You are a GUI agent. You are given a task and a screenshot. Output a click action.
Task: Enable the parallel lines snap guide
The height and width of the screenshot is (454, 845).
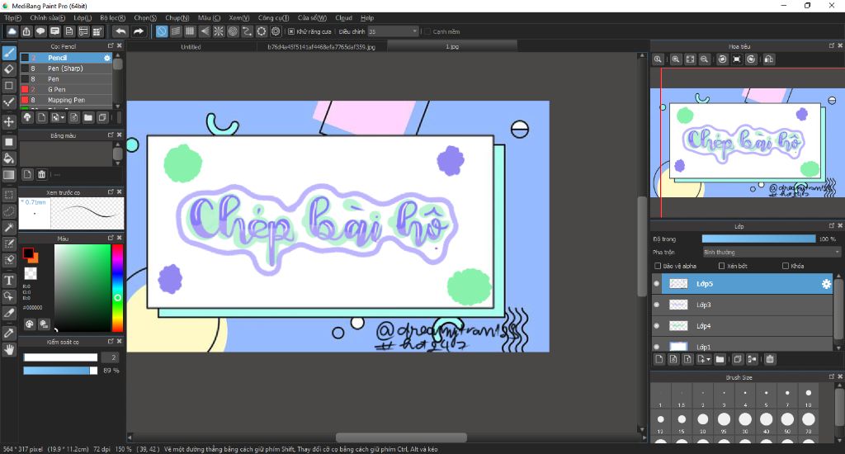pyautogui.click(x=176, y=32)
